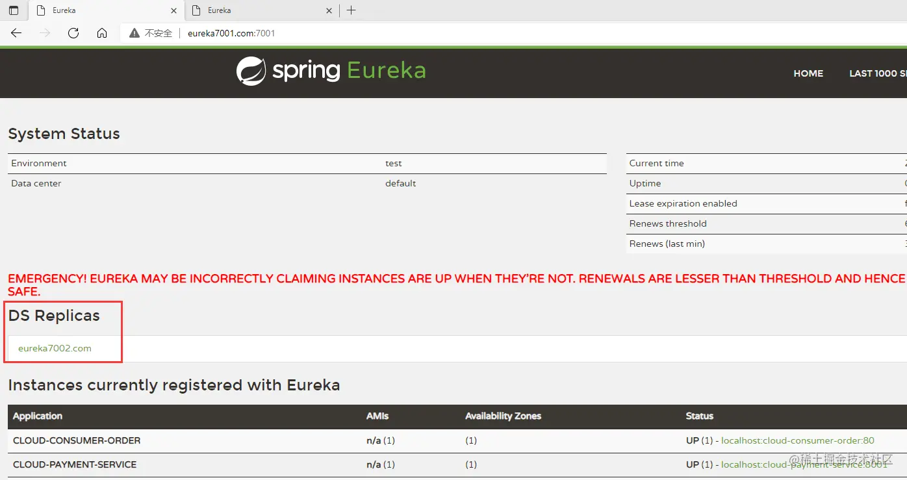
Task: Open localhost:cloud-payment-service:8001 instance link
Action: 804,464
